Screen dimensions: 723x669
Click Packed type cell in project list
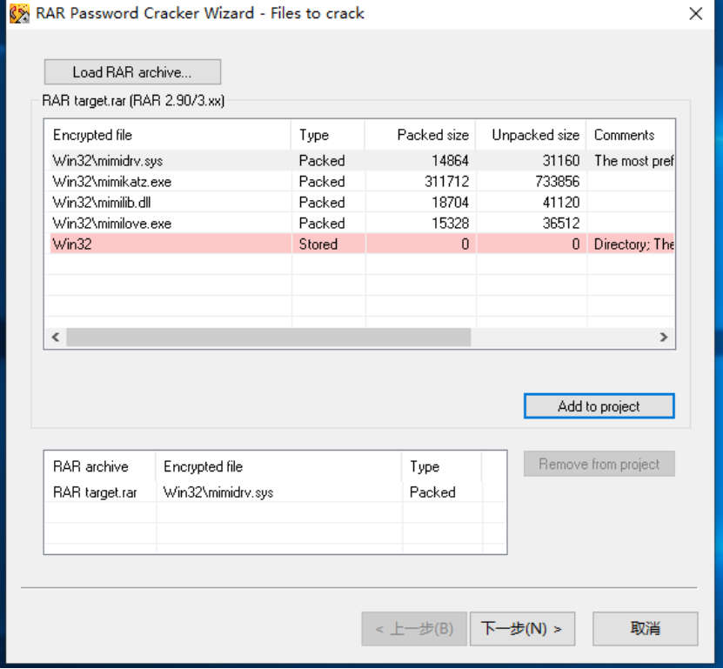tap(432, 492)
